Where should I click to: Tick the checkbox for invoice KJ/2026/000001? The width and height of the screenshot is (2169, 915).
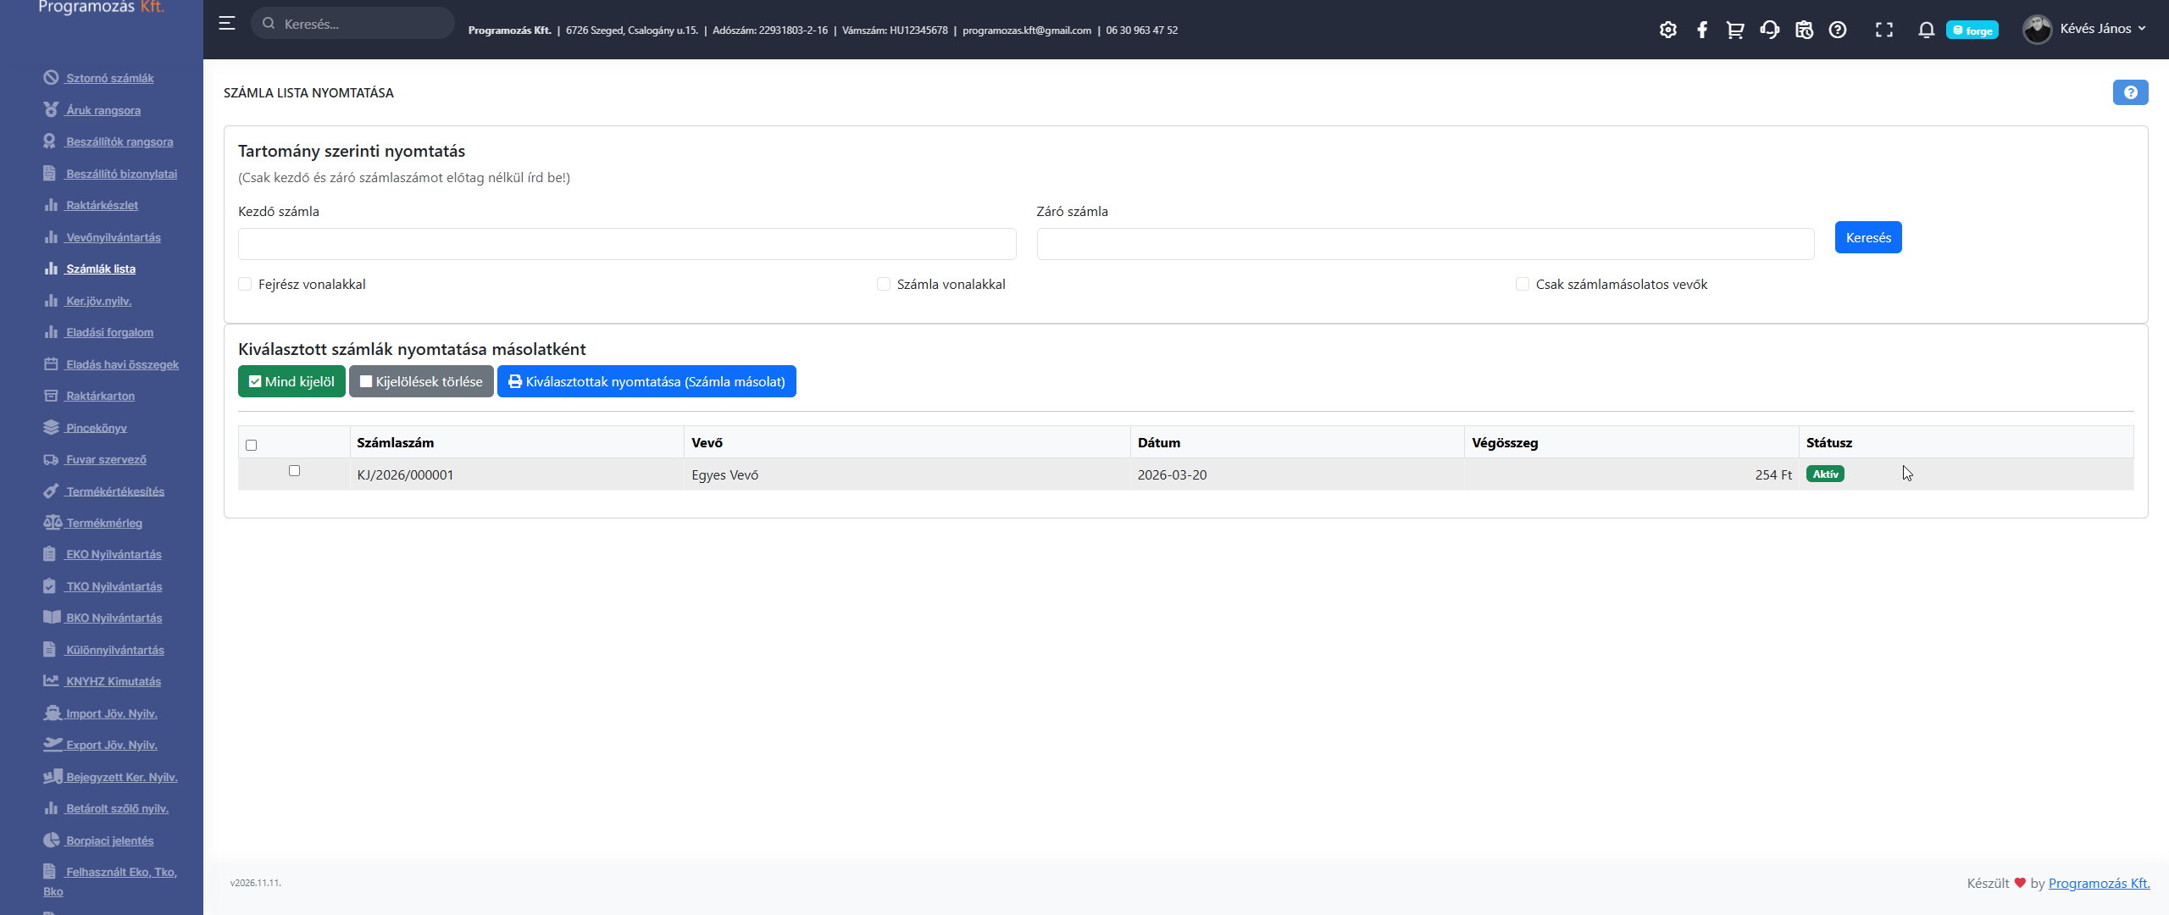294,470
